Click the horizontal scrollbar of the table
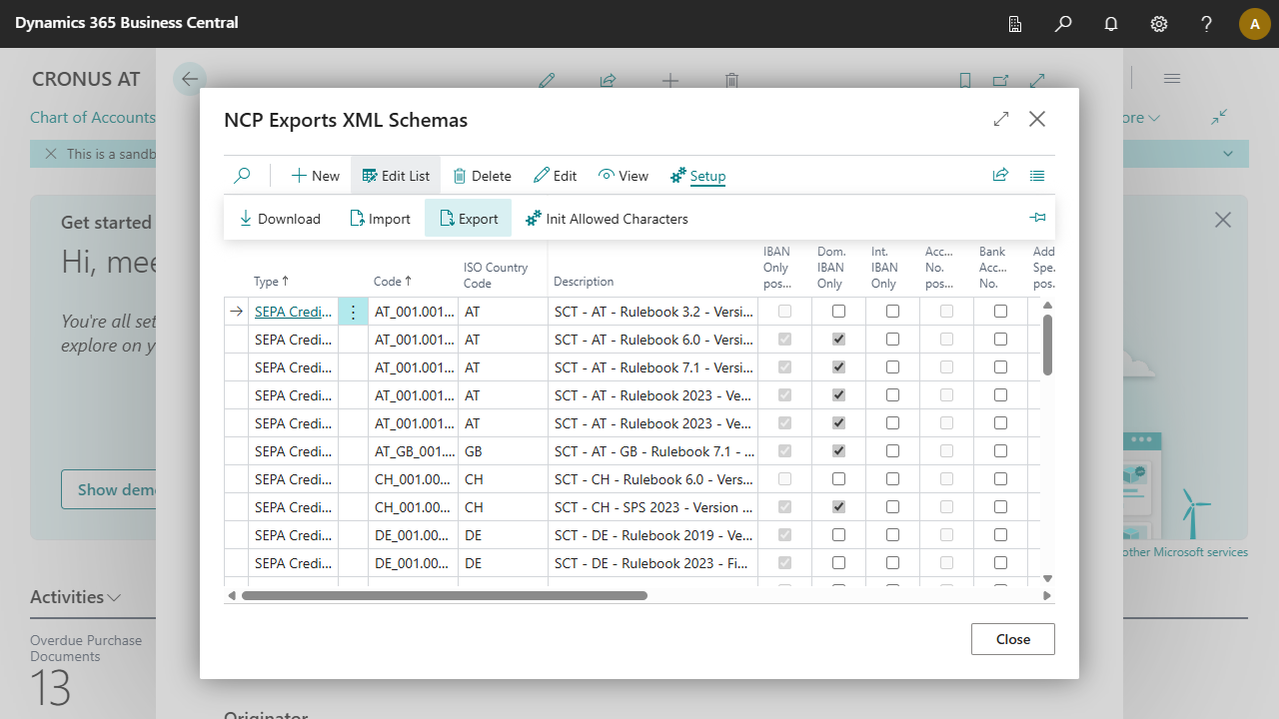The width and height of the screenshot is (1279, 719). 445,596
